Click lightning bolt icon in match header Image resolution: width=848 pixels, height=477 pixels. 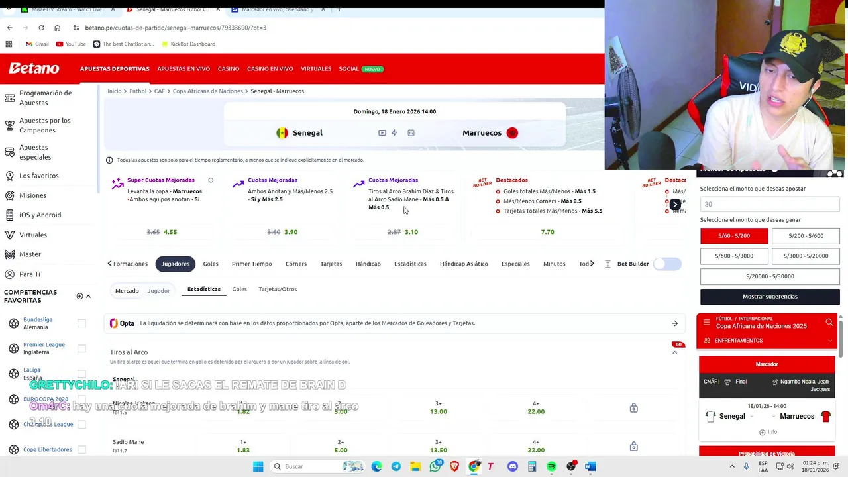pos(394,133)
